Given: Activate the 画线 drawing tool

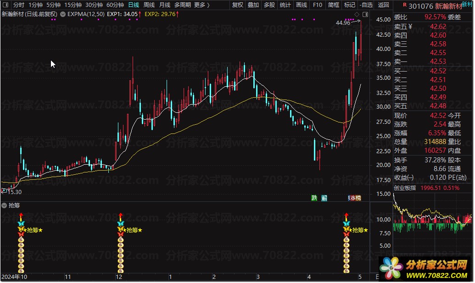Looking at the screenshot, I should (x=302, y=5).
